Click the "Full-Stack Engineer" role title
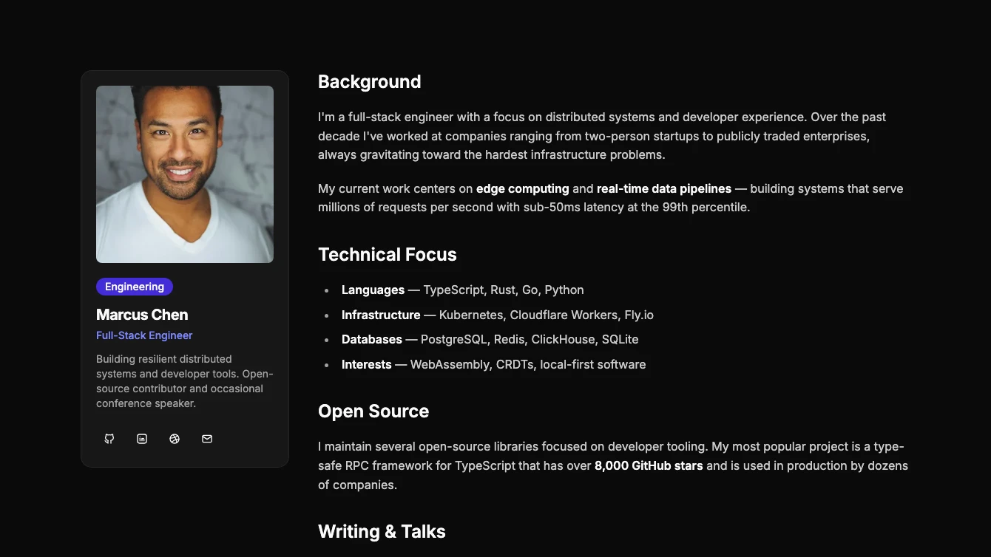The width and height of the screenshot is (991, 557). (x=144, y=335)
